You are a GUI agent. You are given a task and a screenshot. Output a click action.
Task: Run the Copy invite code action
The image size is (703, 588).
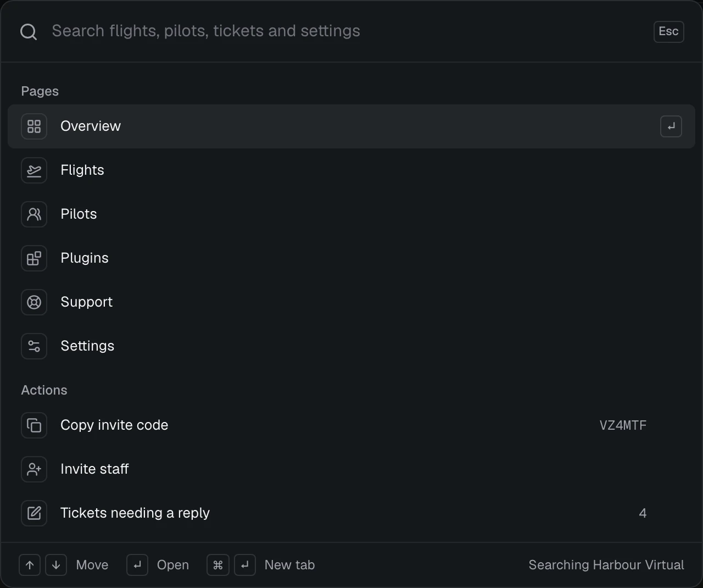(x=351, y=425)
